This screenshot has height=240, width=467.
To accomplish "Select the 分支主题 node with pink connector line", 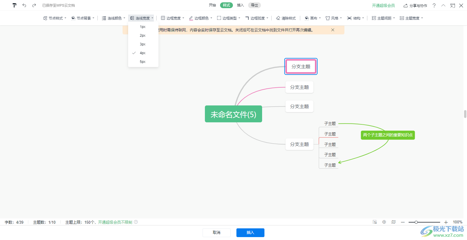I will 299,87.
